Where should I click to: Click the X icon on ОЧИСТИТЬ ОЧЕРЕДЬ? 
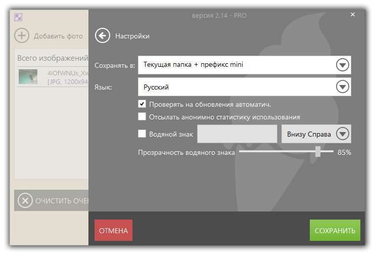[x=25, y=200]
